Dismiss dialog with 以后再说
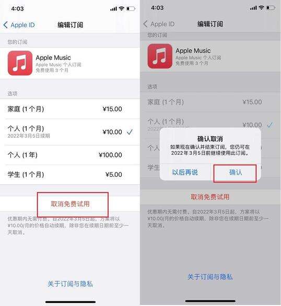This screenshot has width=281, height=306. click(185, 172)
